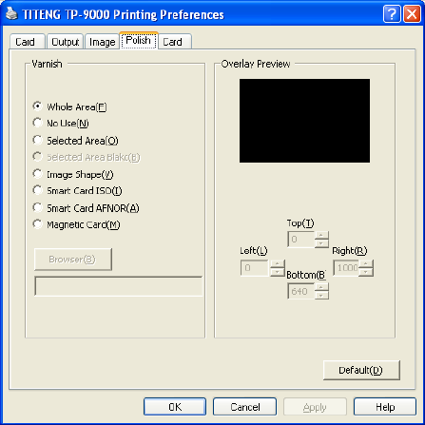Switch to the Image tab

(102, 42)
